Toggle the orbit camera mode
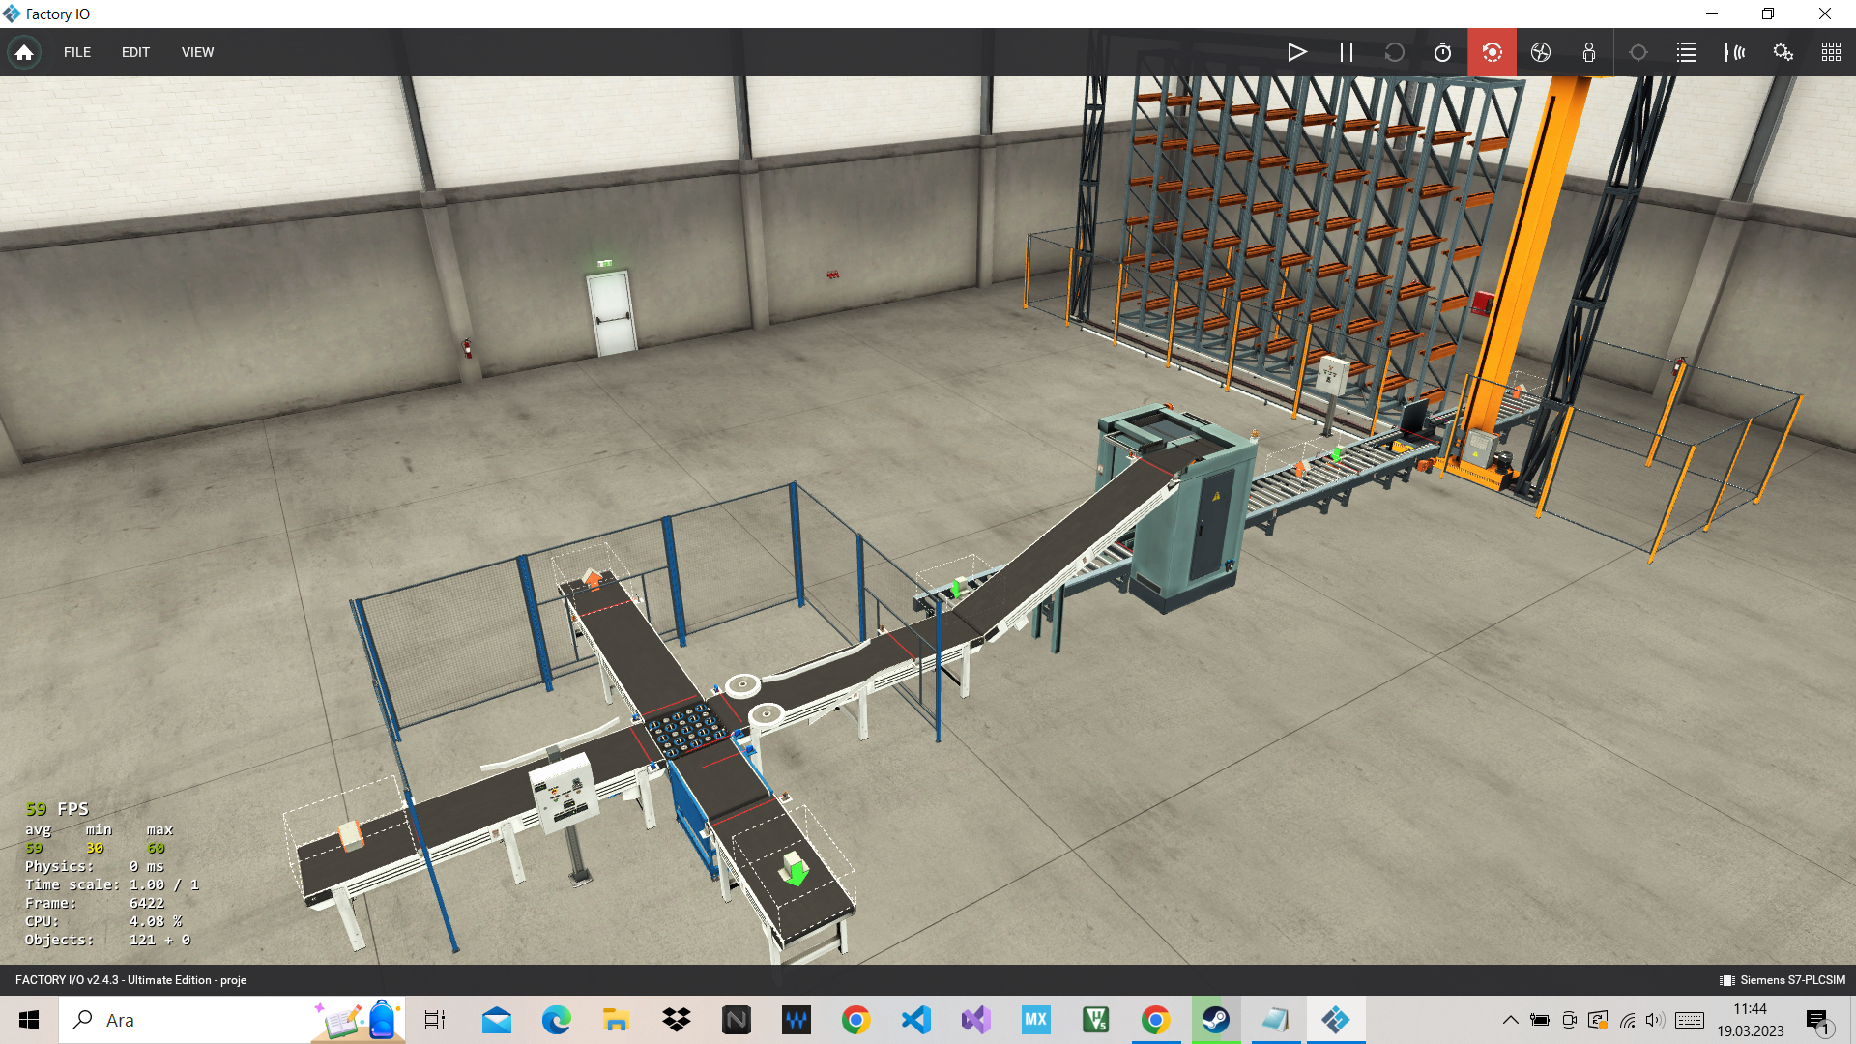Image resolution: width=1856 pixels, height=1044 pixels. [x=1492, y=52]
